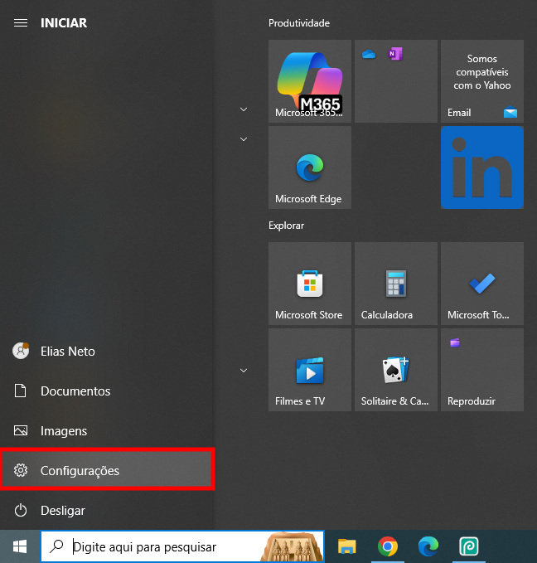The image size is (537, 563).
Task: Open the OneDrive and OneNote folder tile
Action: pyautogui.click(x=395, y=81)
